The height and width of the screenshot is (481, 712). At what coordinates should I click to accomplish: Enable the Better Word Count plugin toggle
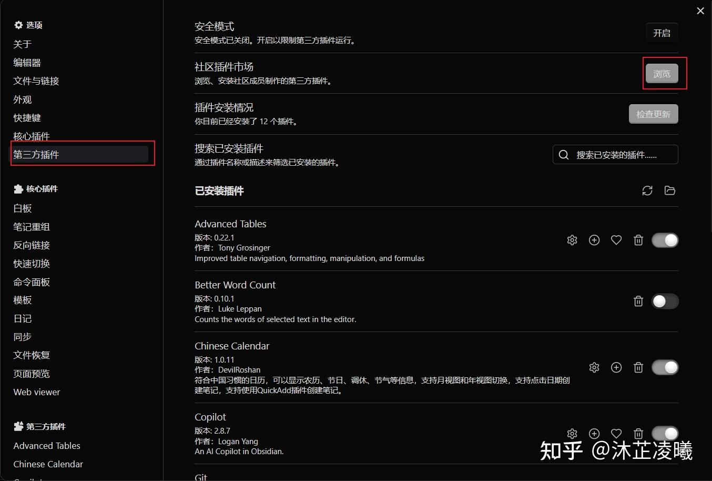[x=665, y=301]
